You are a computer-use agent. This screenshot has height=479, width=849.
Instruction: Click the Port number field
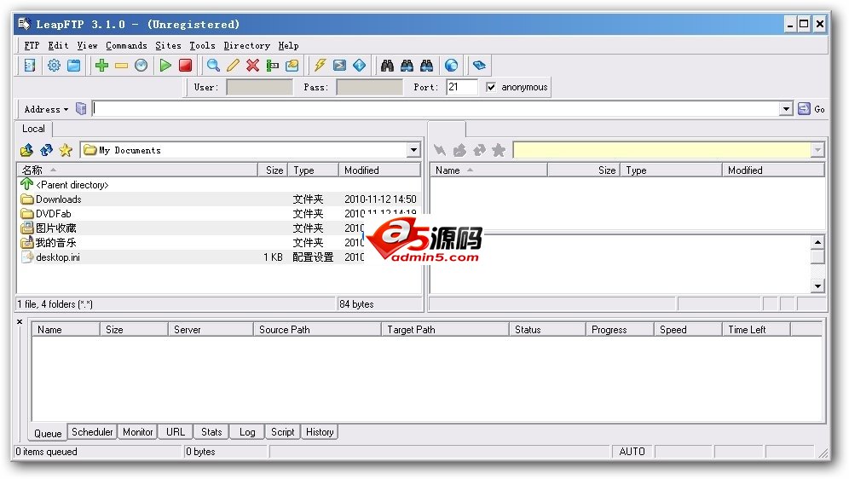(462, 87)
